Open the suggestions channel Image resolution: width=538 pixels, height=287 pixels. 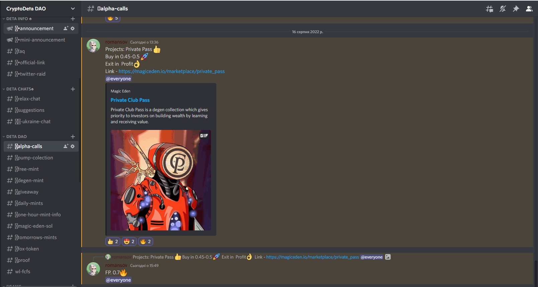point(41,110)
